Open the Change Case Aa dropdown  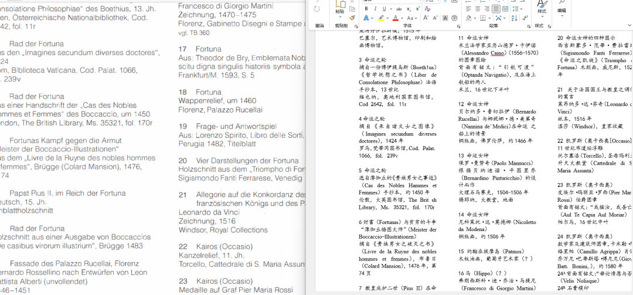(x=412, y=18)
